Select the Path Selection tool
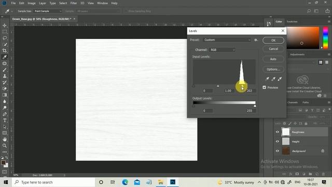The height and width of the screenshot is (187, 332). (5, 127)
